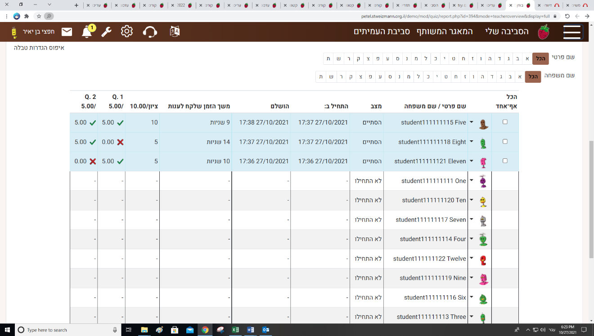Expand the arrow menu beside student111111122 Twelve
This screenshot has height=336, width=594.
click(x=472, y=258)
